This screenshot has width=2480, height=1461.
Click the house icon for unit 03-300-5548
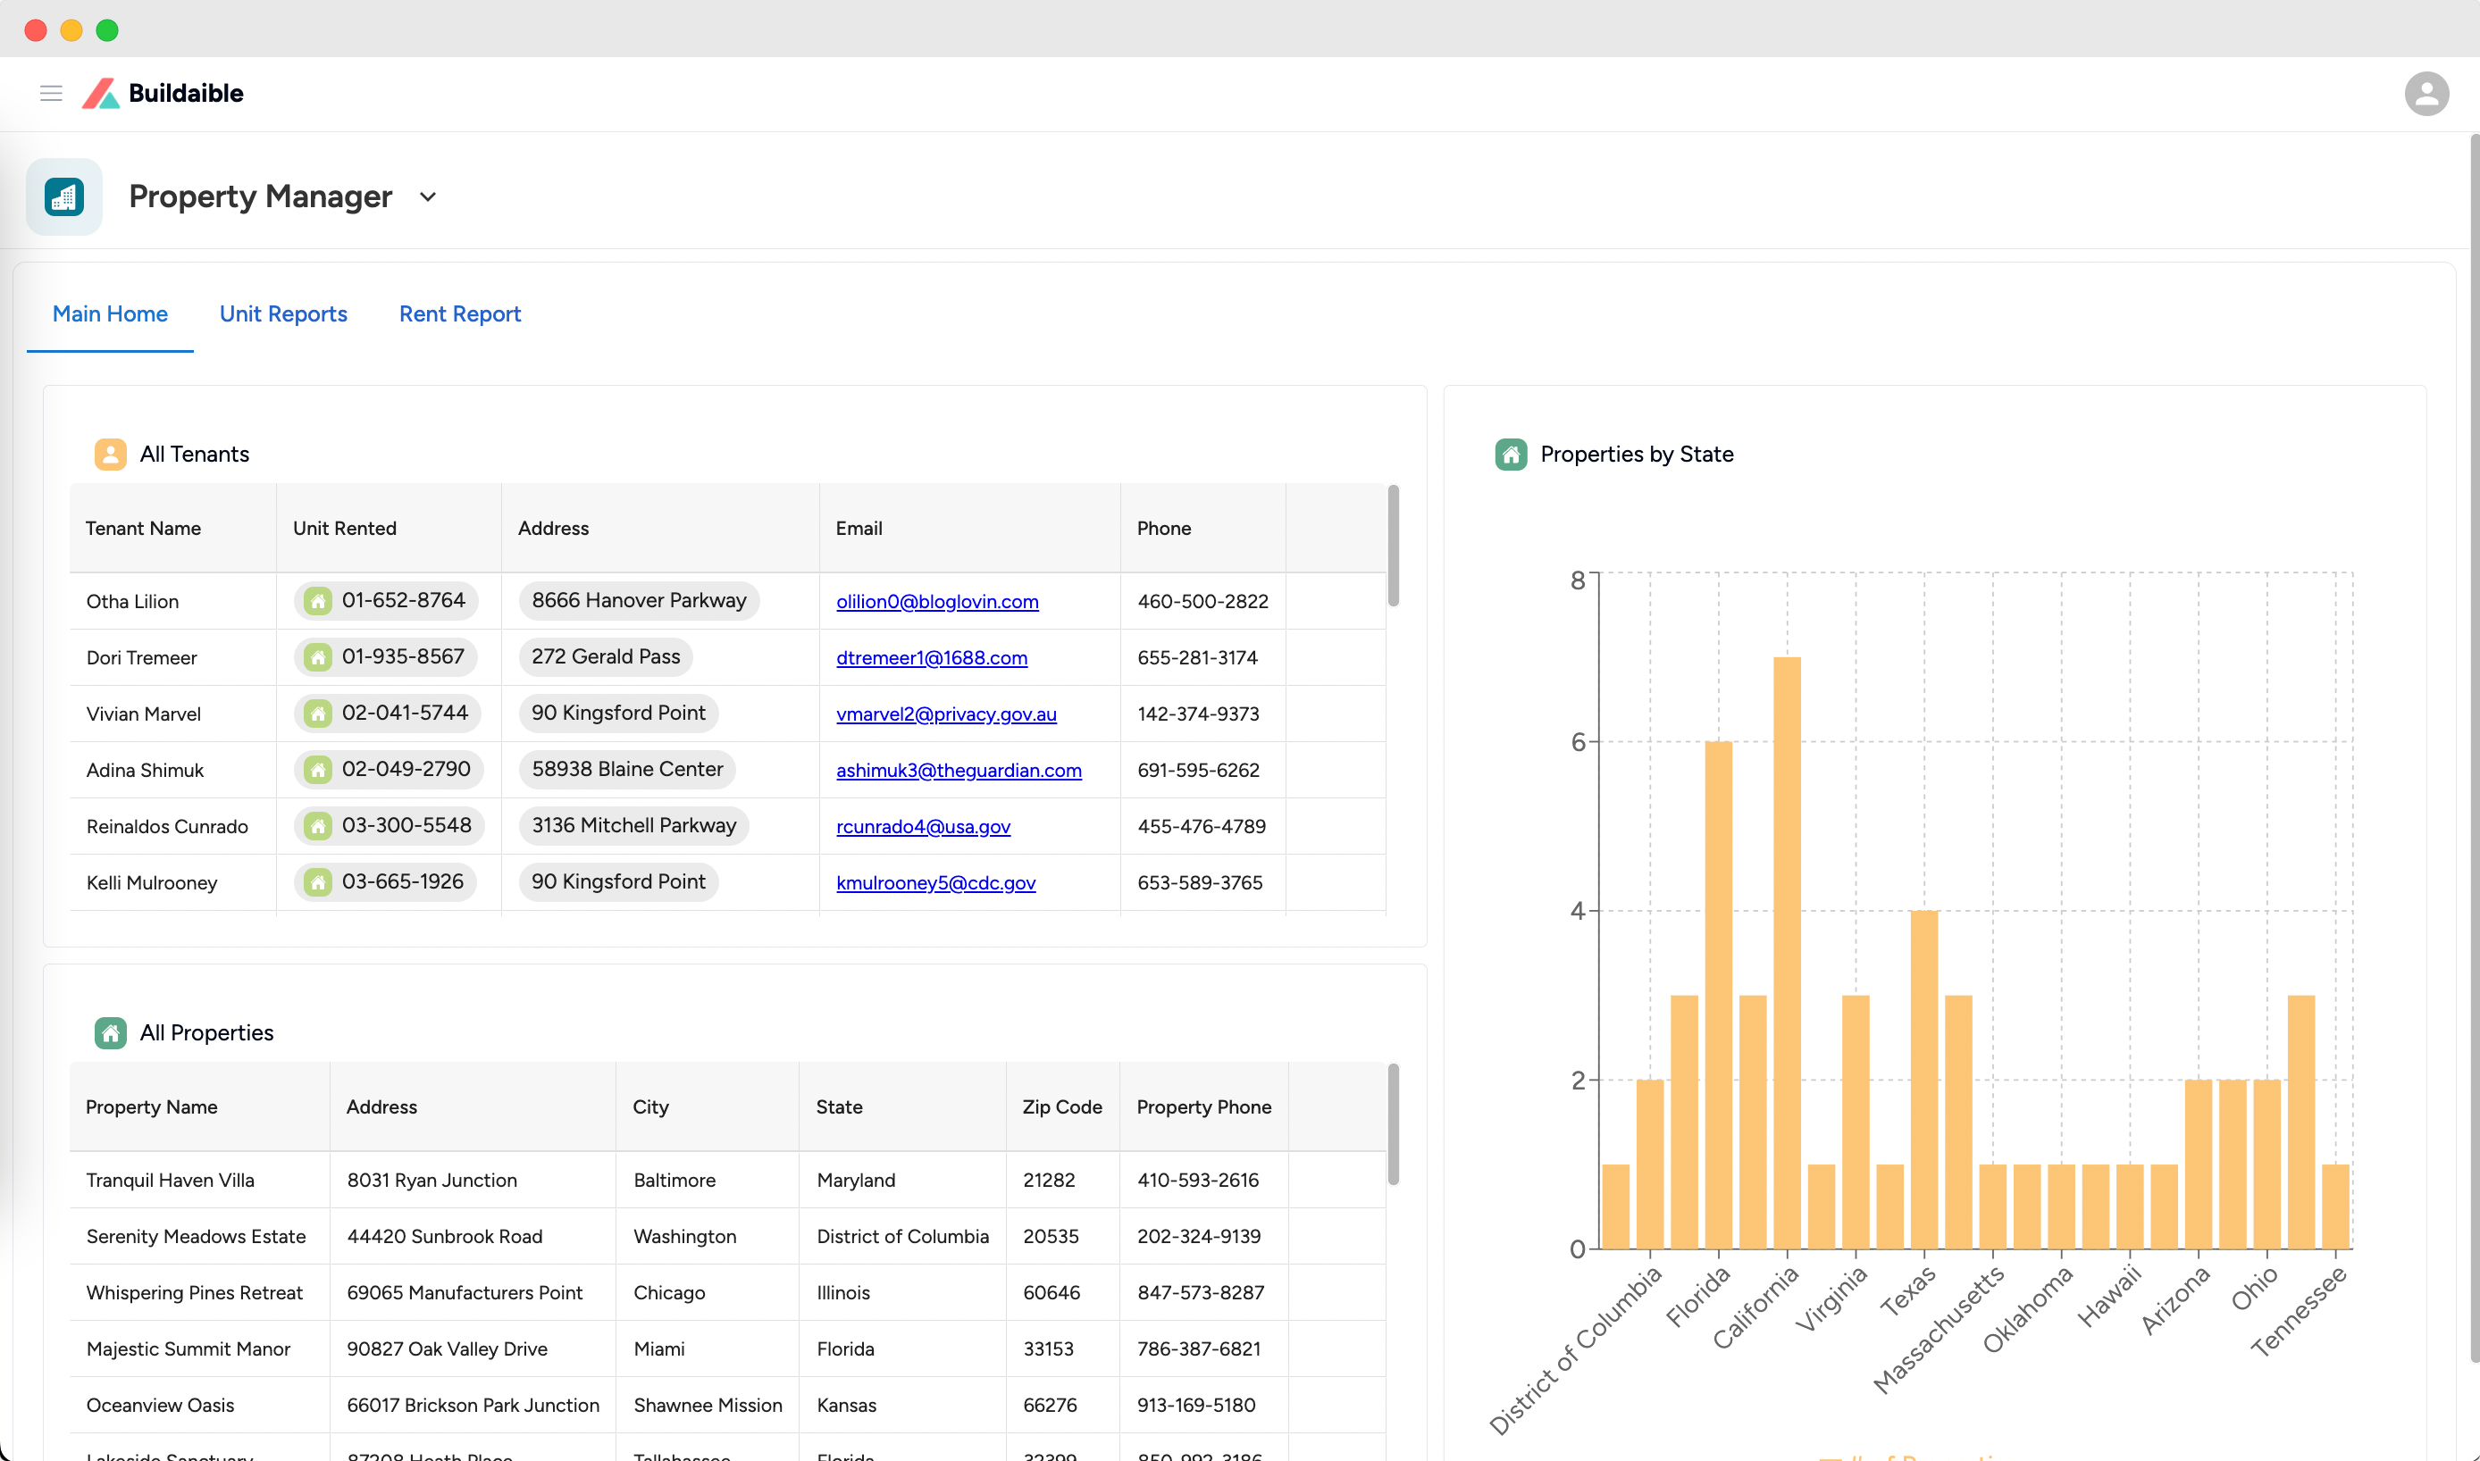tap(317, 825)
